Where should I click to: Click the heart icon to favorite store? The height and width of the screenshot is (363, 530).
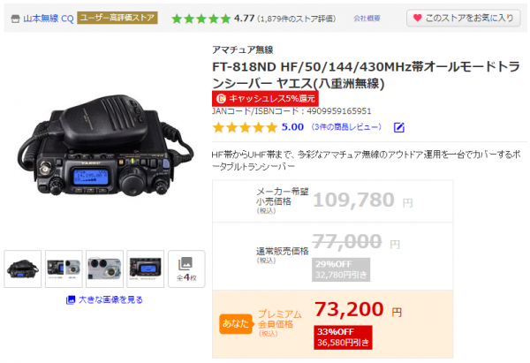tap(418, 18)
